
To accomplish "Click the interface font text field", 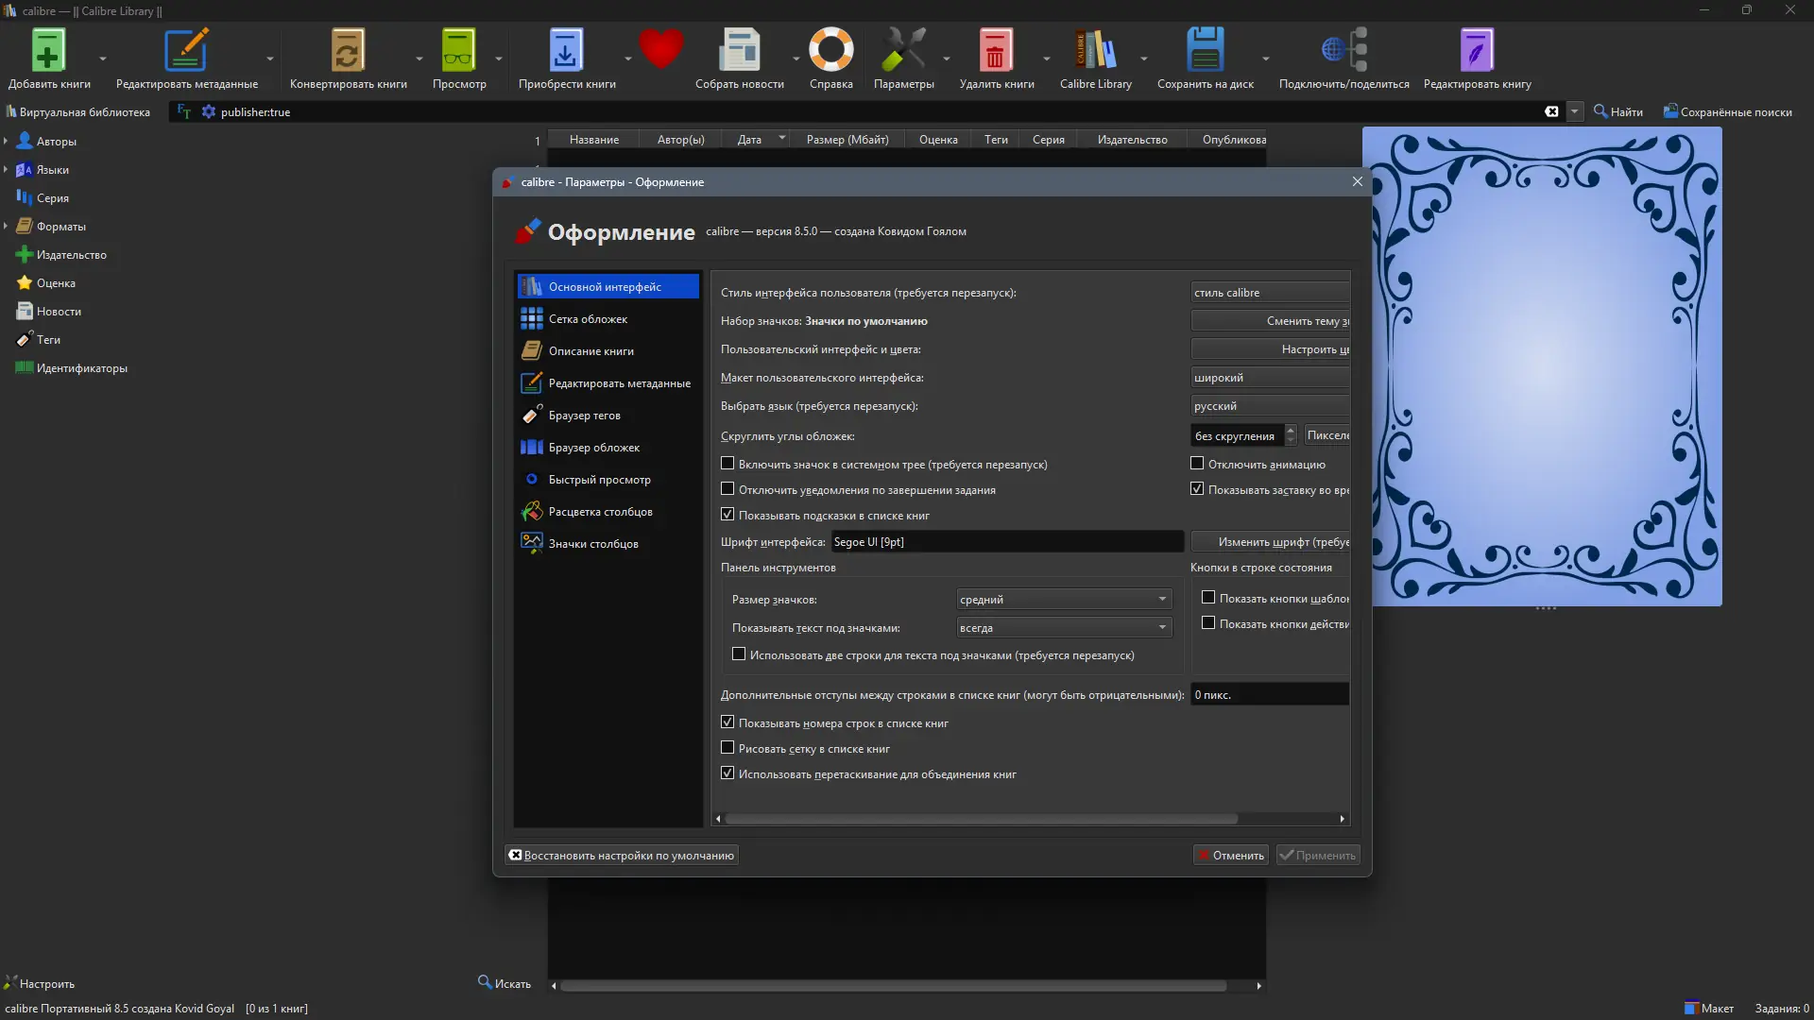I will 1006,542.
